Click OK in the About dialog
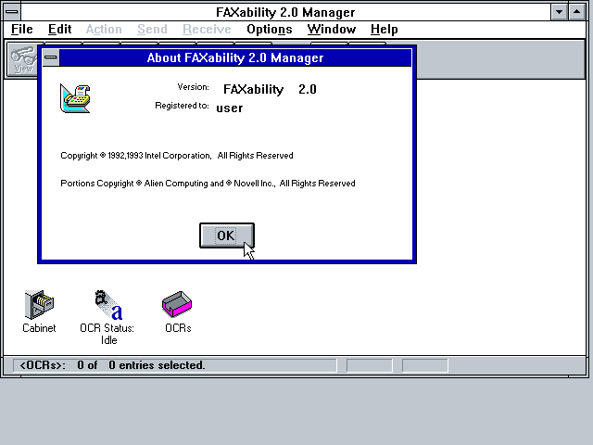 pos(226,235)
